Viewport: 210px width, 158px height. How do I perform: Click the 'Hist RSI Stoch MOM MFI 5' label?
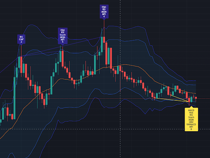[63, 36]
